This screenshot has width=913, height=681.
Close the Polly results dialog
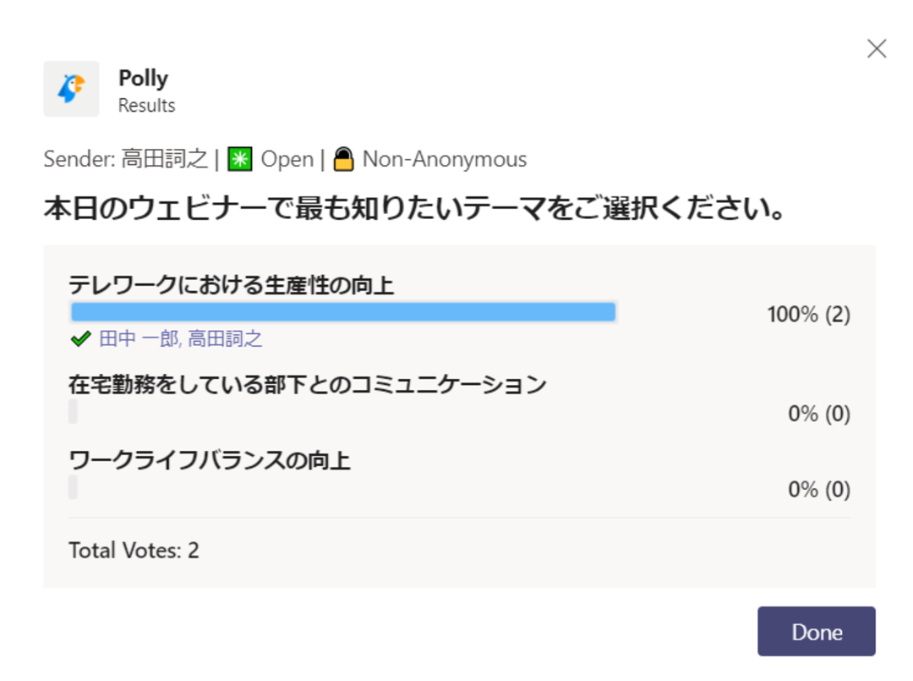[877, 49]
